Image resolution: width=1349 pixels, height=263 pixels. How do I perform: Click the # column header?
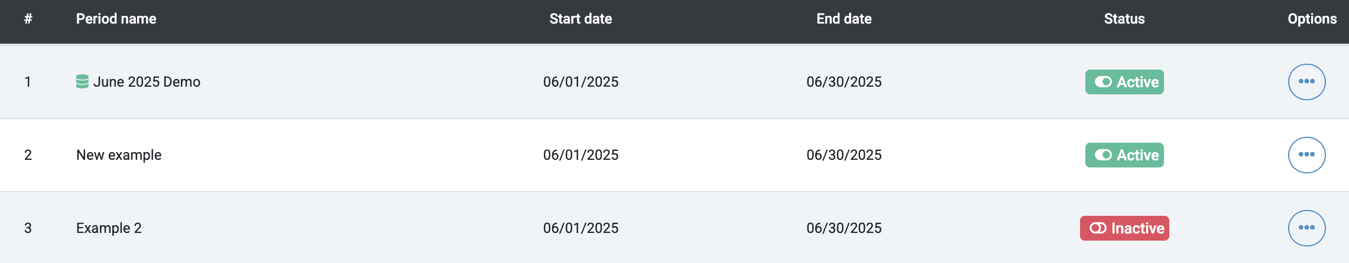point(28,19)
